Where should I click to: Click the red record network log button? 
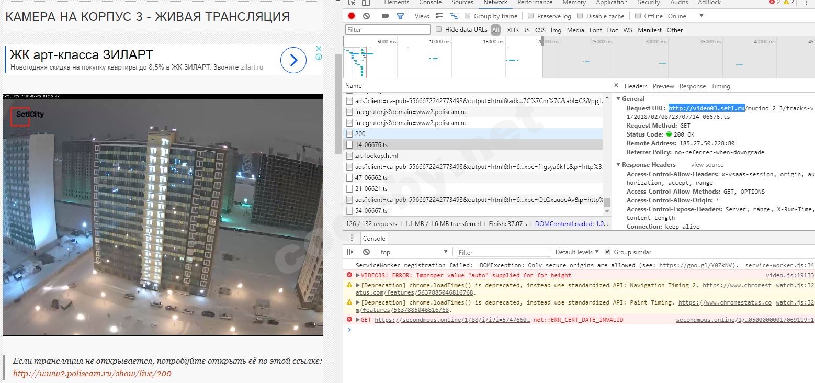[x=352, y=16]
